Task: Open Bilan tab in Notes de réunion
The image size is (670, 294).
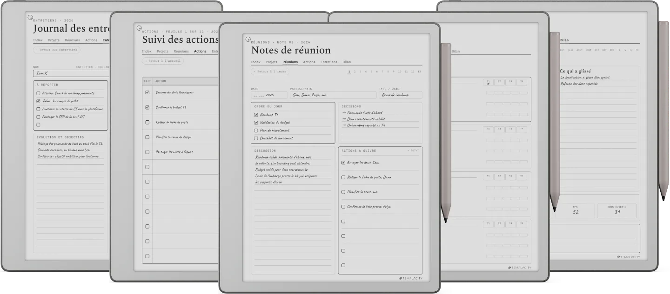Action: pos(347,62)
